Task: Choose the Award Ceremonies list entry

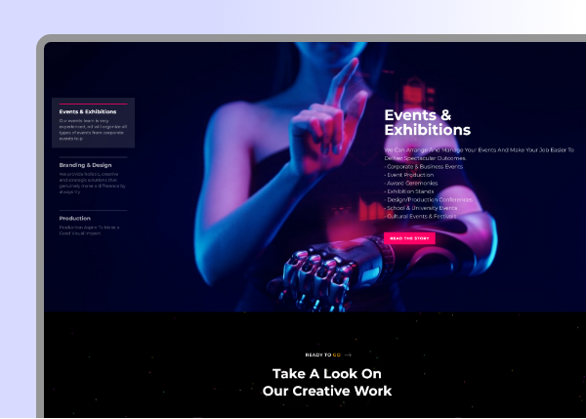Action: pos(412,184)
